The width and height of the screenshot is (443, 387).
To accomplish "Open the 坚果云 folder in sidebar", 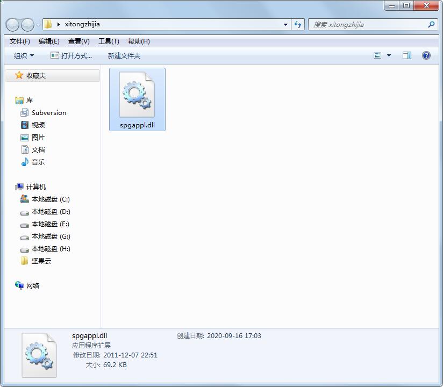I will click(x=41, y=261).
